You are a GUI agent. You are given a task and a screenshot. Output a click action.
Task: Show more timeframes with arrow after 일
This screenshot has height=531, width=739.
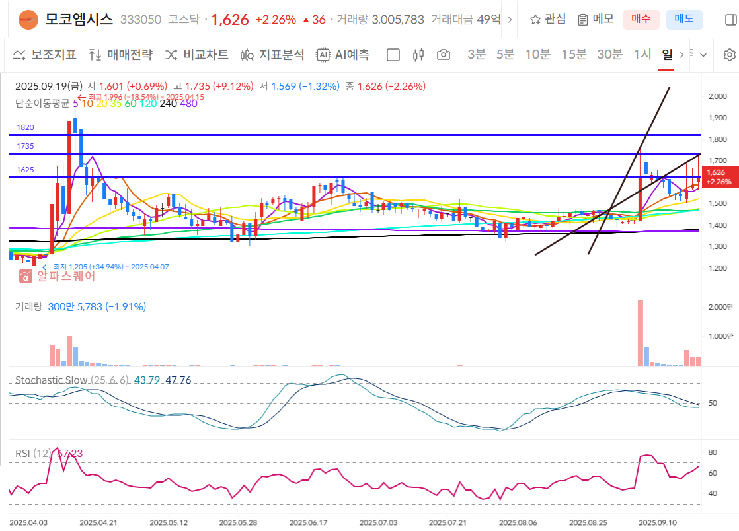pos(681,55)
